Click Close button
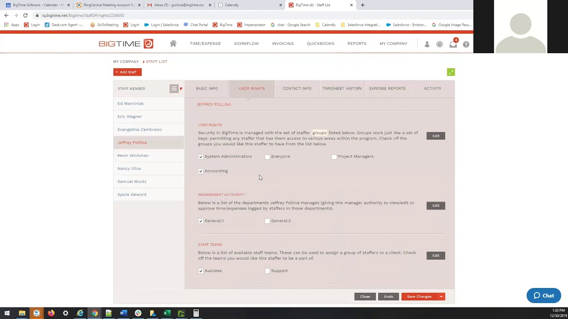Image resolution: width=568 pixels, height=319 pixels. 365,296
